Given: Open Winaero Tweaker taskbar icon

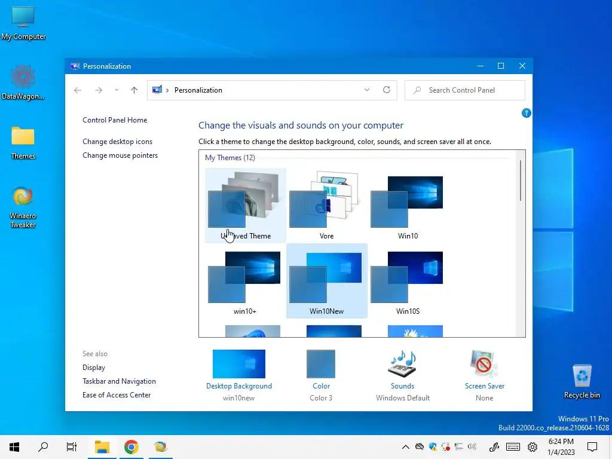Looking at the screenshot, I should point(160,447).
